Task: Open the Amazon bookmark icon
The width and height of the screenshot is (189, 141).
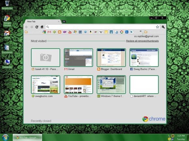Action: coord(91,32)
